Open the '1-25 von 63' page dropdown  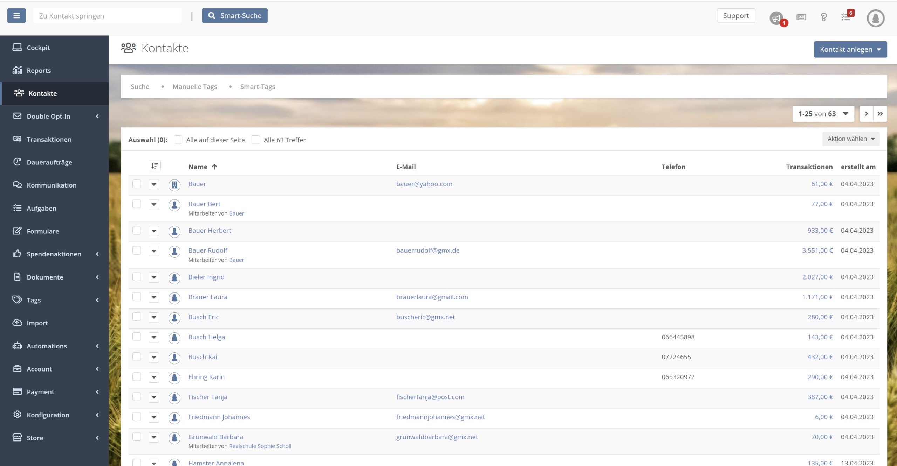[x=823, y=114]
